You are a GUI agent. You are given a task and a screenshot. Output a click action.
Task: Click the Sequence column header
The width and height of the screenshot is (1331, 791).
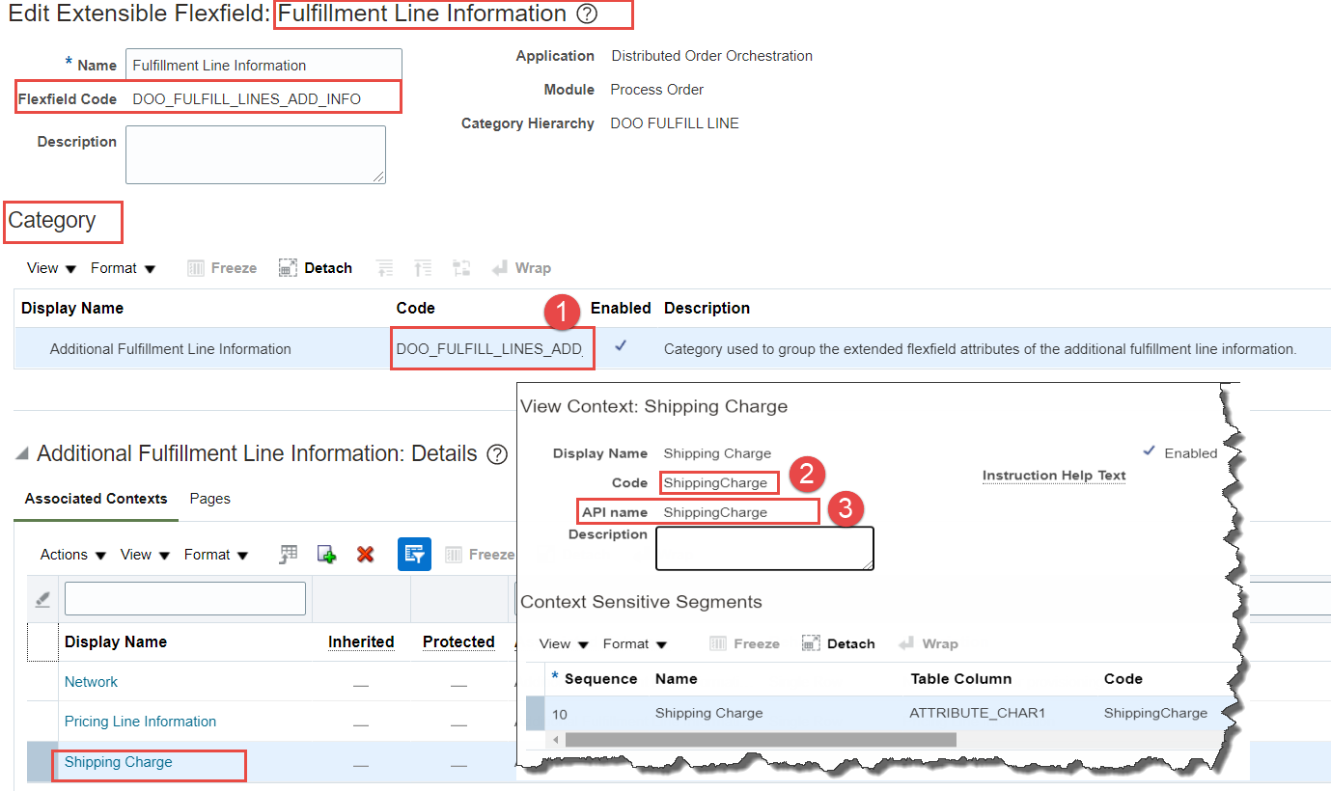(x=600, y=679)
